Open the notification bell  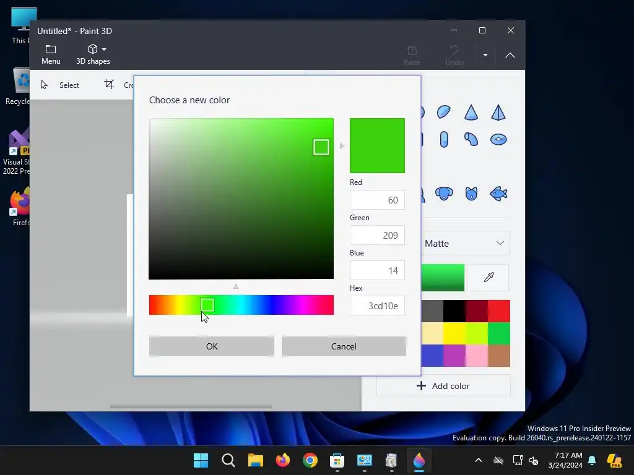[x=592, y=460]
